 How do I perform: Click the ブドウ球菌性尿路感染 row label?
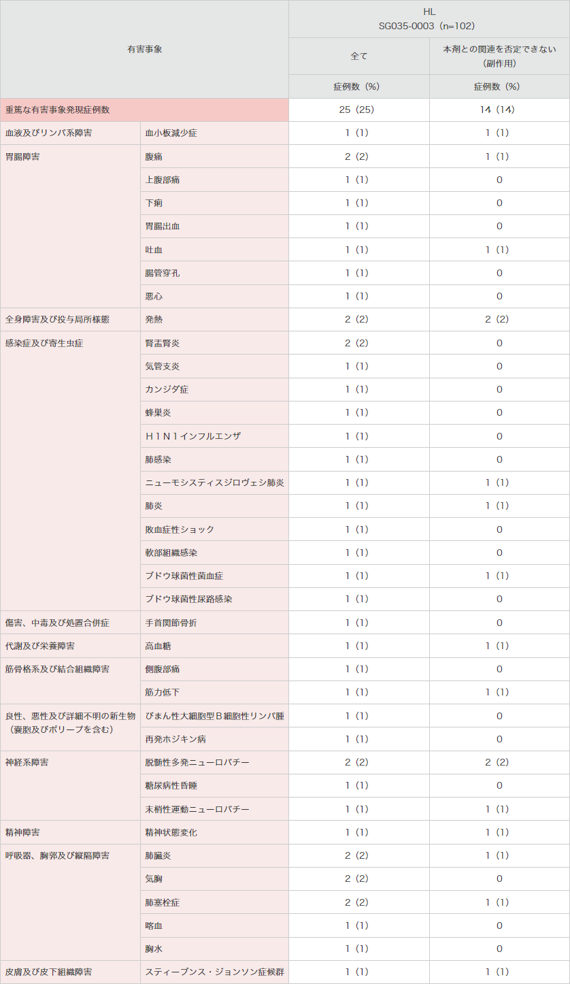pos(214,599)
